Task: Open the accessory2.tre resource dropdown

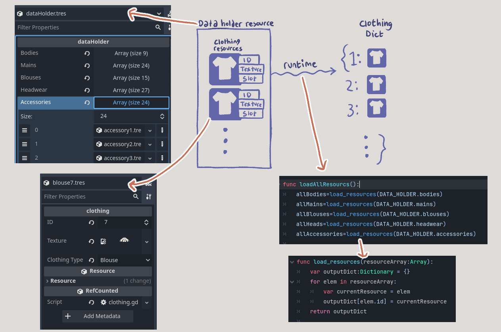Action: coord(150,144)
